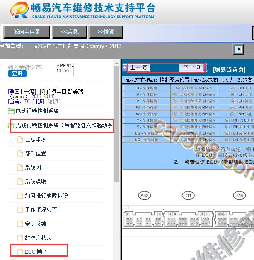Toggle the sidebar panel collapse icon
This screenshot has height=260, width=254.
tap(238, 49)
